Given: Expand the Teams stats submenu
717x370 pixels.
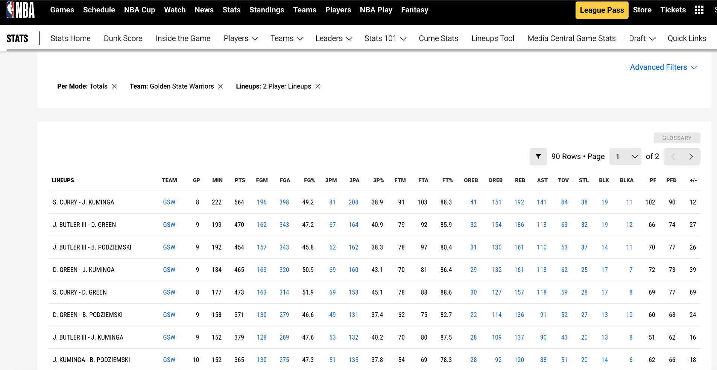Looking at the screenshot, I should (x=287, y=38).
